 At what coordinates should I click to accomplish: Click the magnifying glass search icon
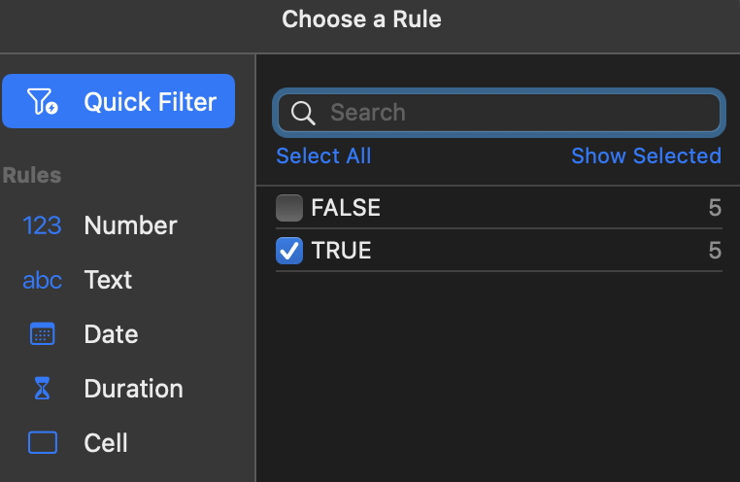[303, 113]
